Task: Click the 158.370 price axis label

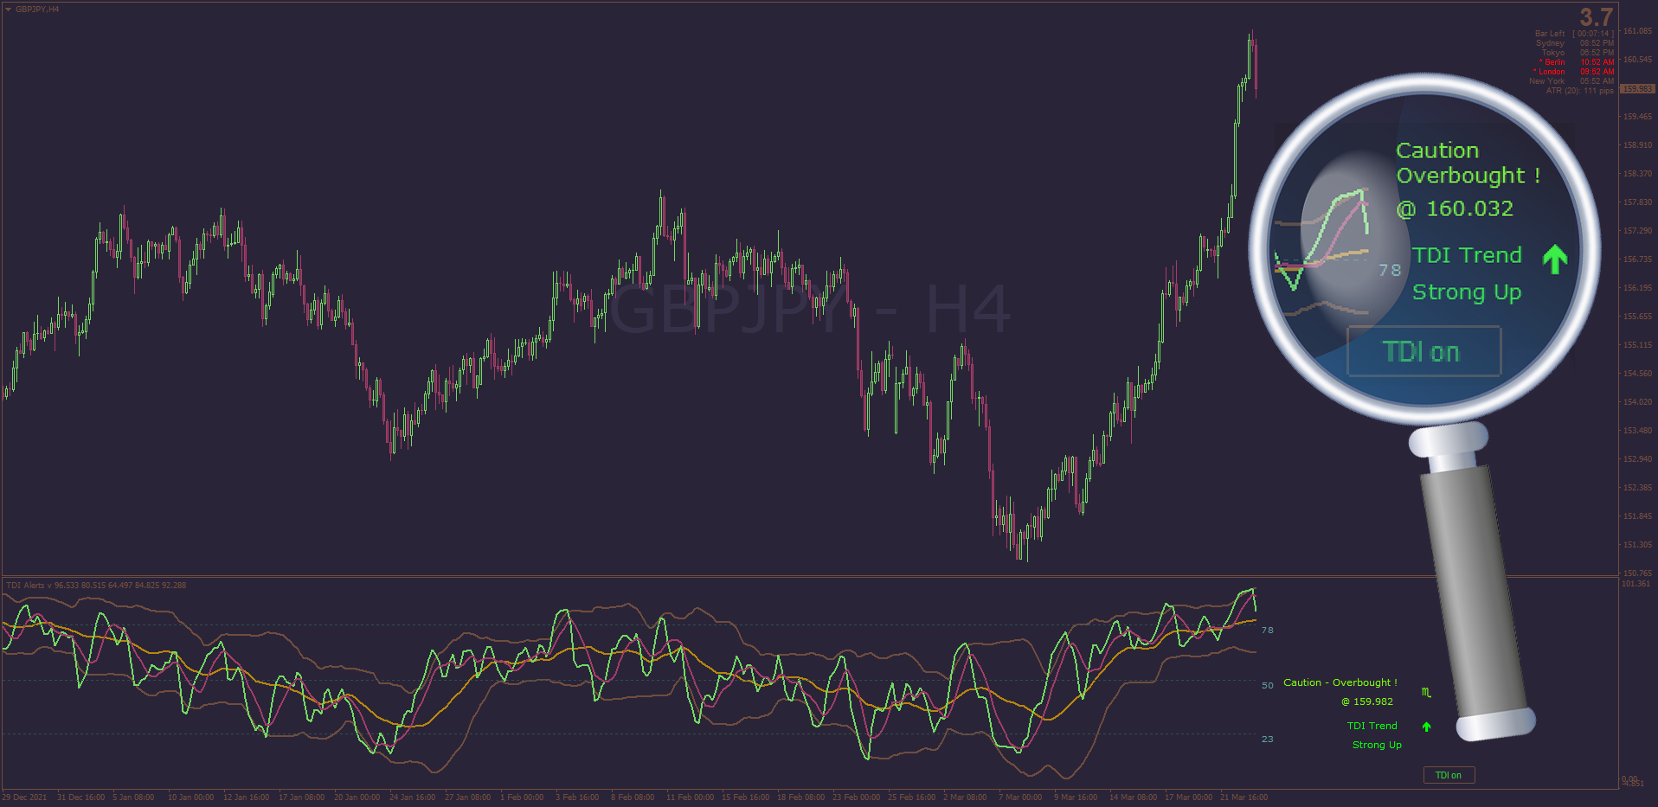Action: point(1637,174)
